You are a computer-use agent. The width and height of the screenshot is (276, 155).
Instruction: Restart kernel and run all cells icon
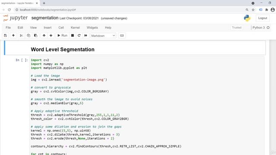click(86, 35)
